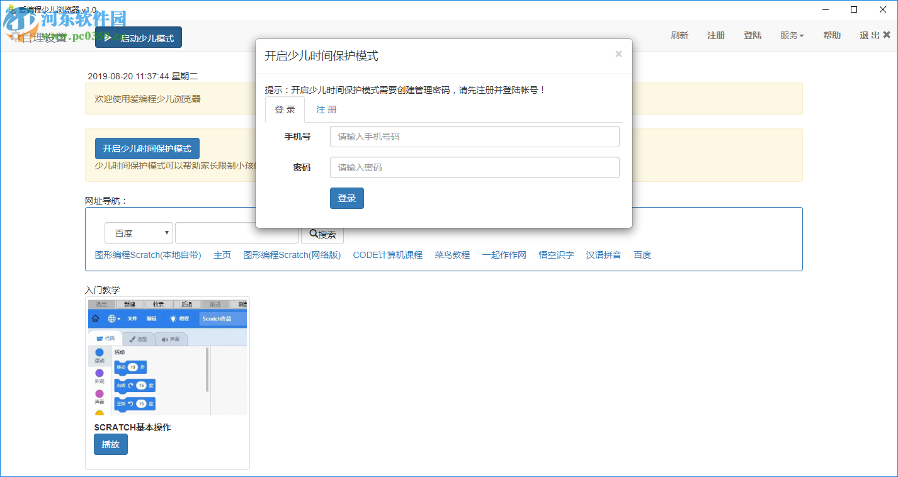This screenshot has height=477, width=898.
Task: Select the 登录 tab in the dialog
Action: [x=285, y=109]
